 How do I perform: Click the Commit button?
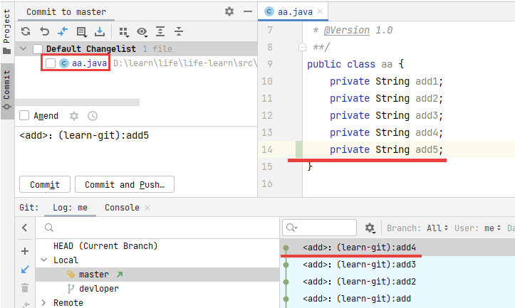click(x=44, y=184)
